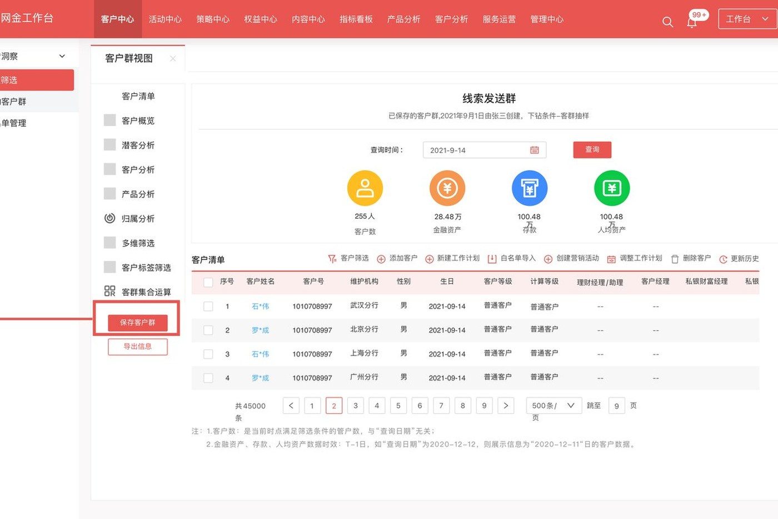Click the 更新历史 clock icon
This screenshot has width=778, height=519.
723,259
